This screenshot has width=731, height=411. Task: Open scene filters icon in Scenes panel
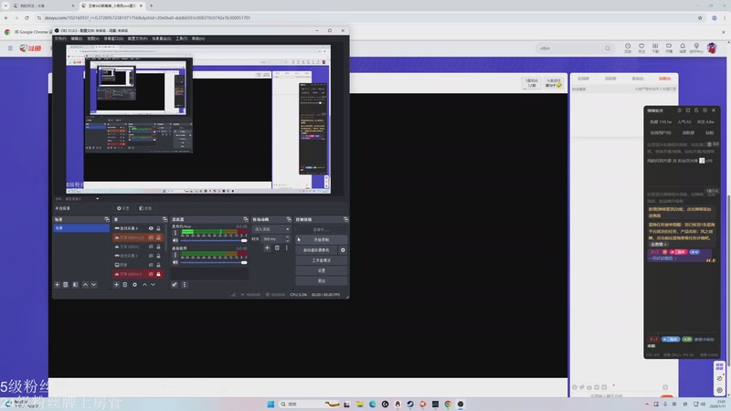pos(75,285)
